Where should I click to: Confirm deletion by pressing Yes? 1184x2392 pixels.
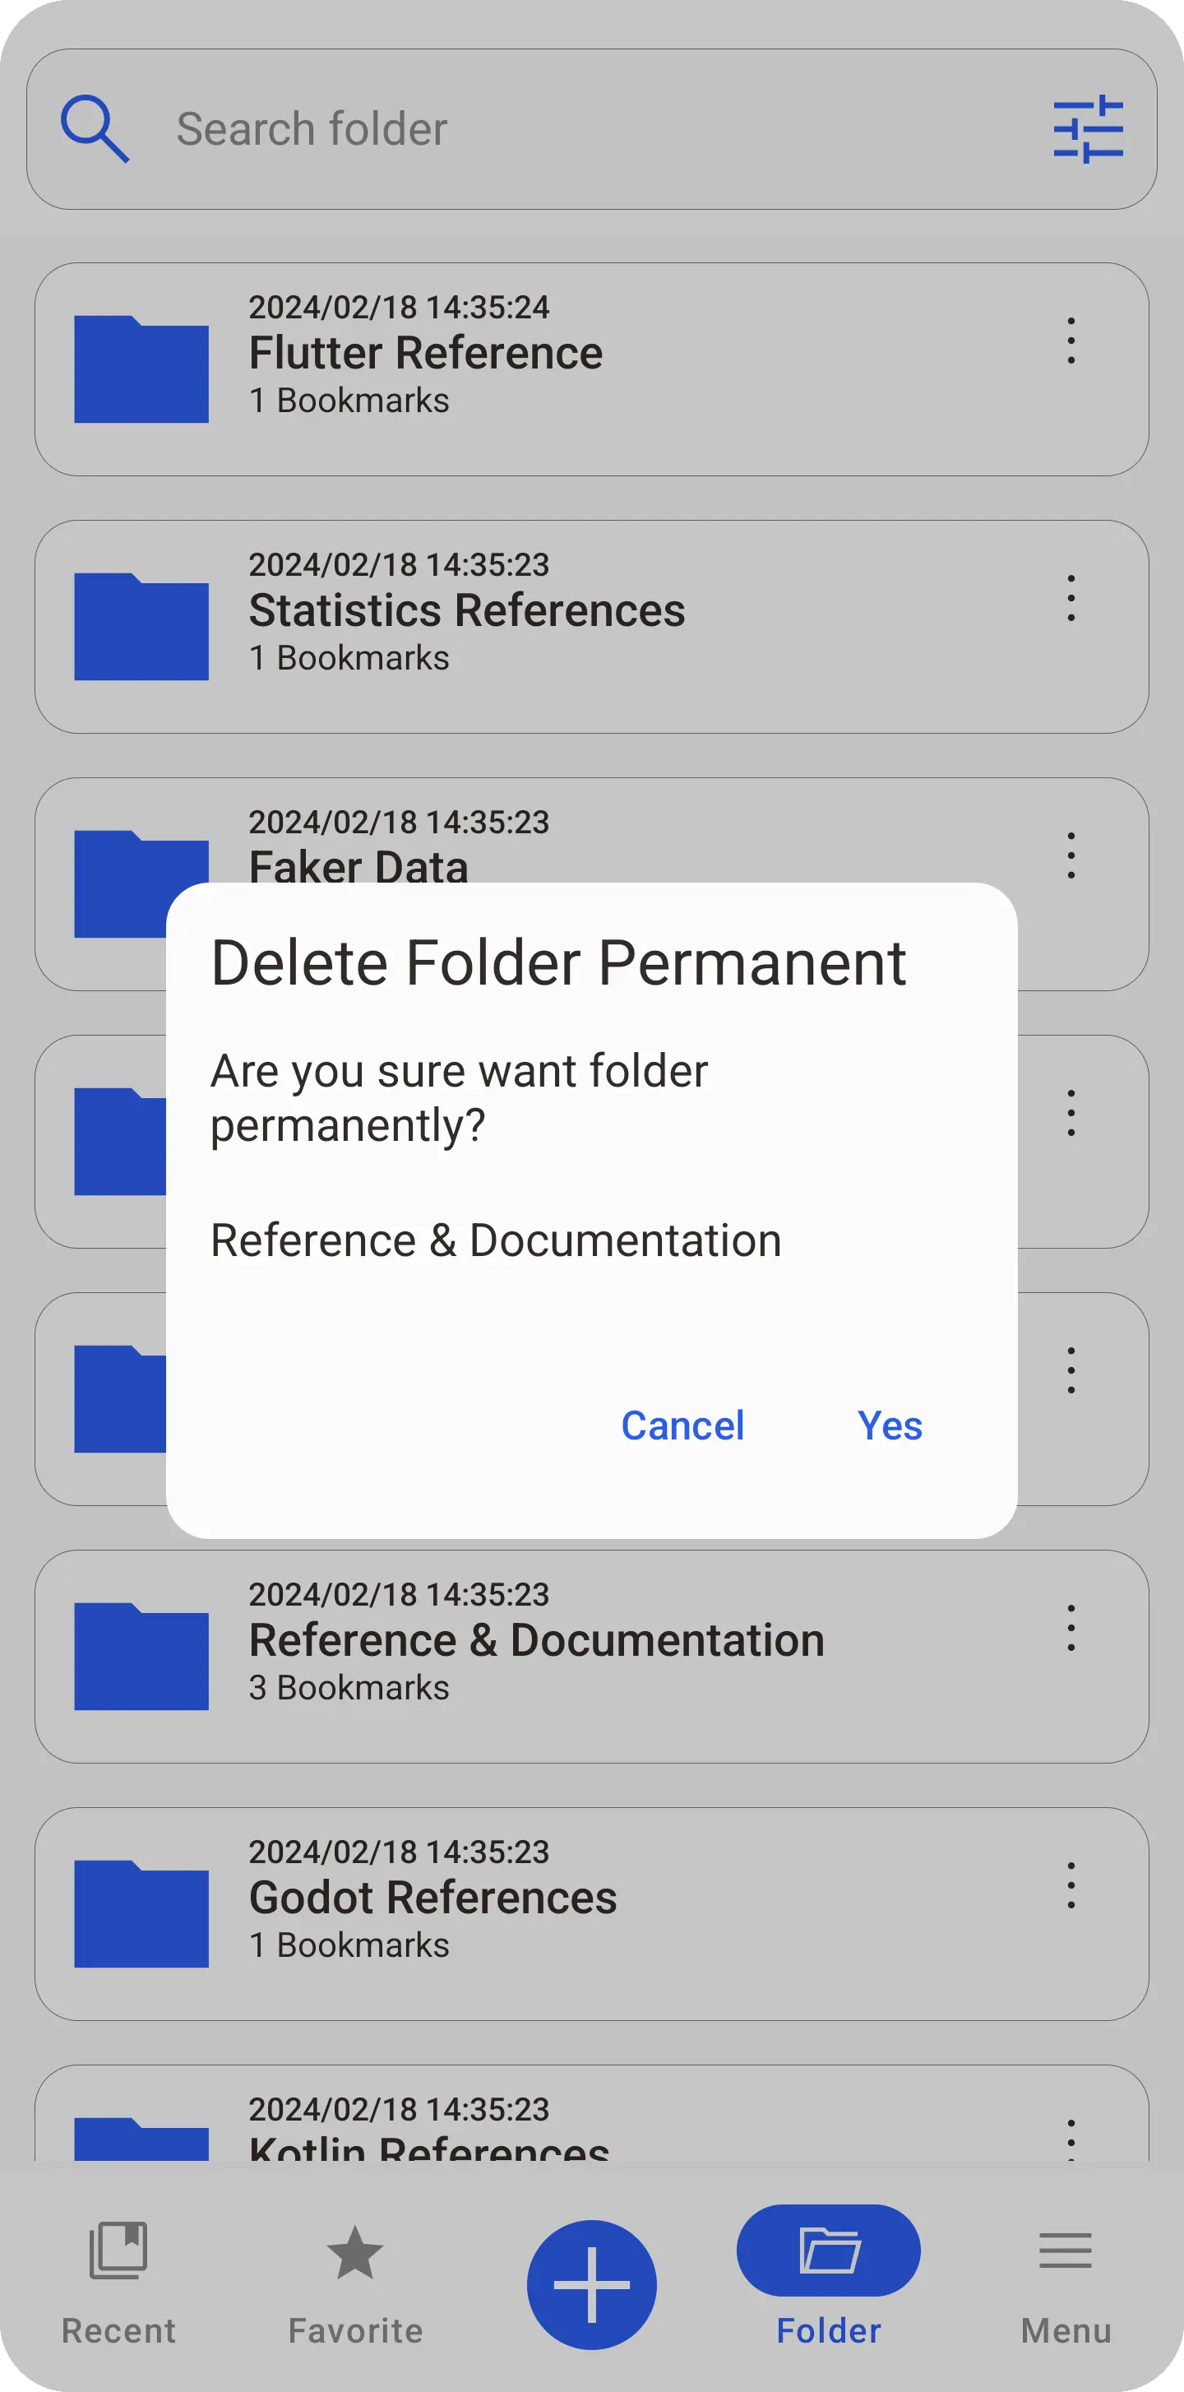click(889, 1425)
